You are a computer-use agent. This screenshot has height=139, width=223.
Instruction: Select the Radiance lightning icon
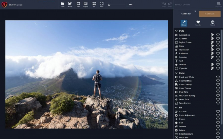pyautogui.click(x=176, y=53)
